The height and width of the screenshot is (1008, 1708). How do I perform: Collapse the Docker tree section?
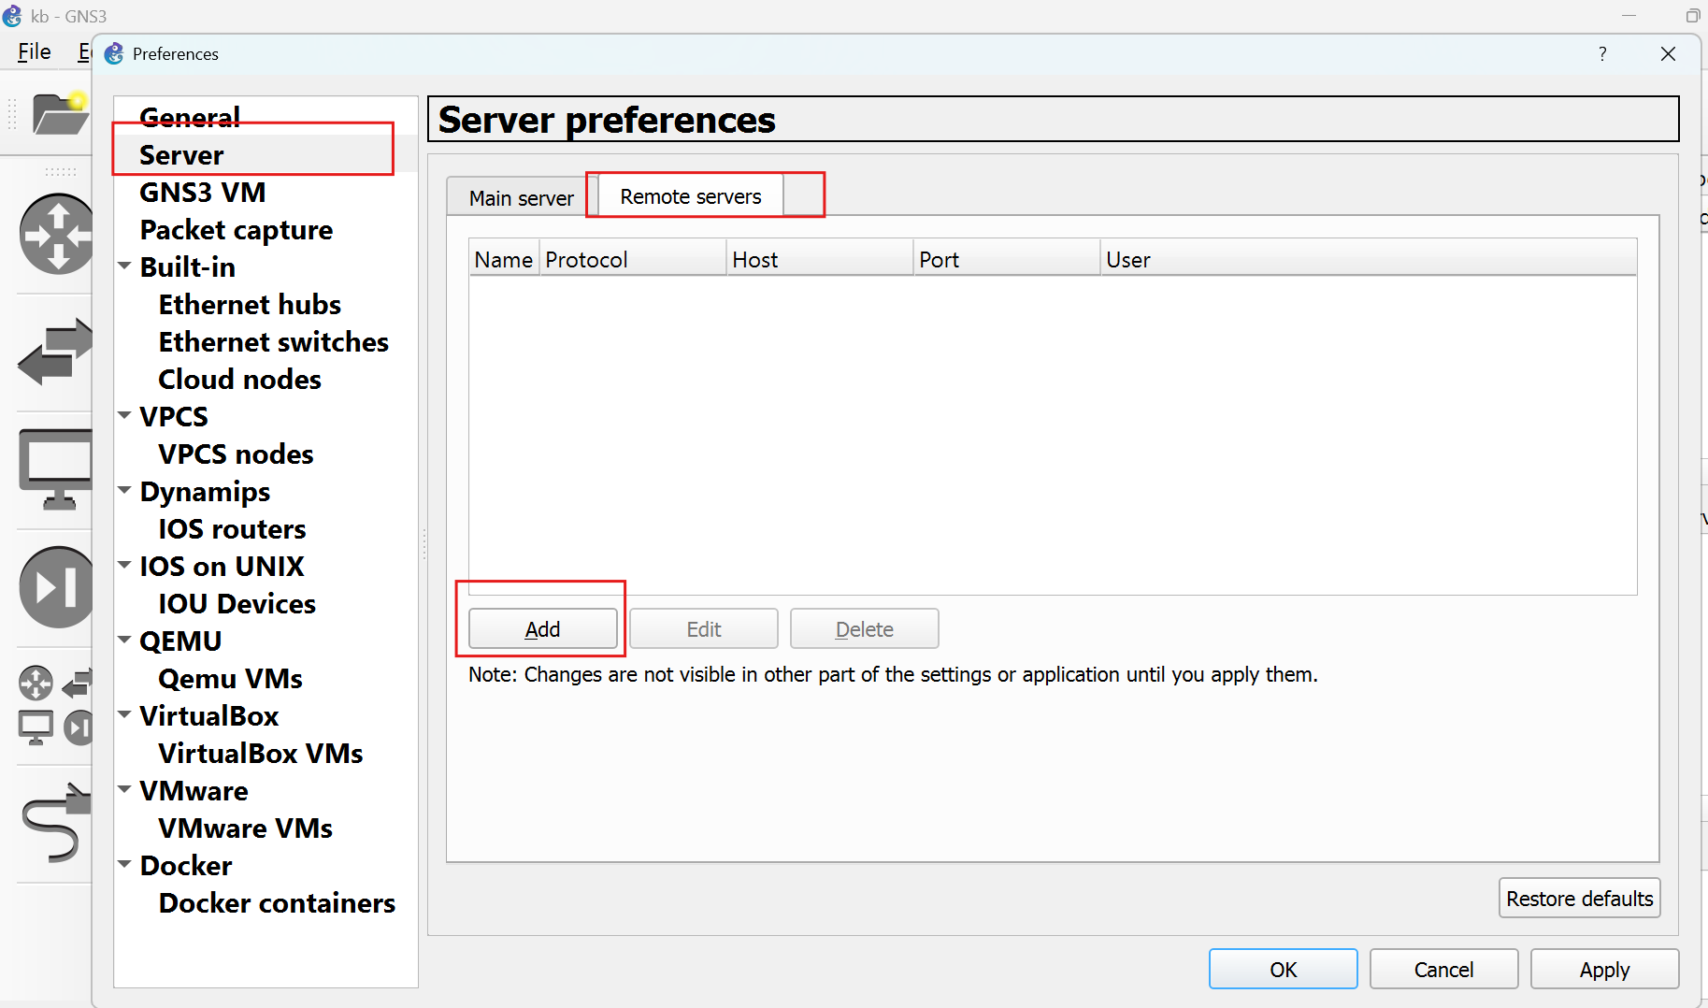[124, 865]
